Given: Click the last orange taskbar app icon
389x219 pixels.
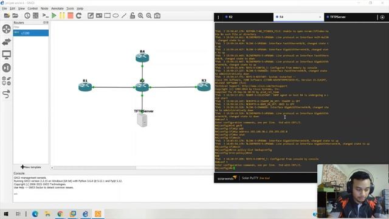Looking at the screenshot, I should point(98,214).
